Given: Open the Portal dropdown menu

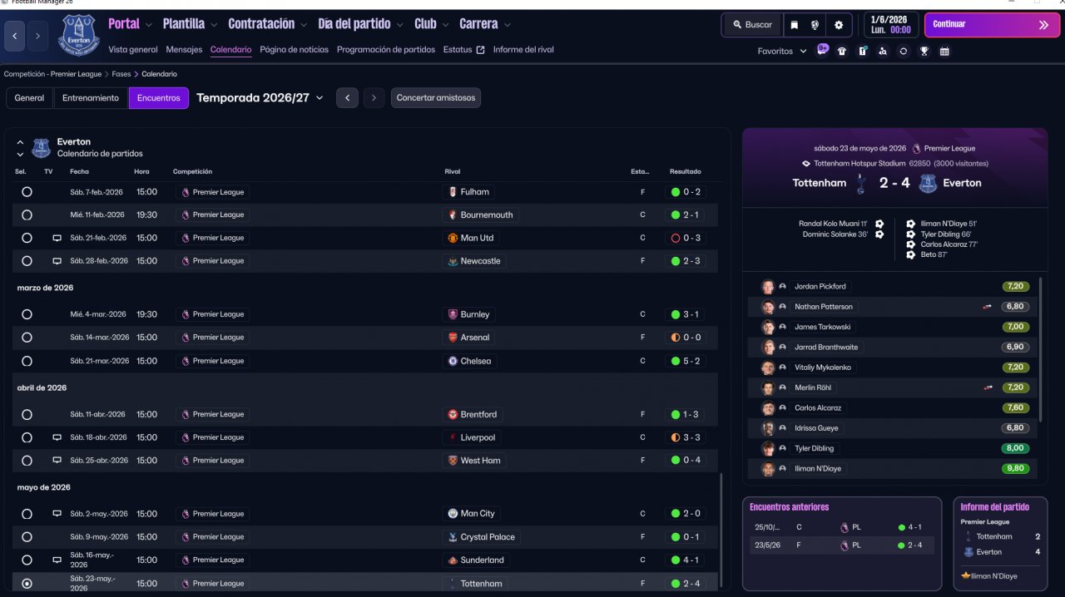Looking at the screenshot, I should [130, 24].
